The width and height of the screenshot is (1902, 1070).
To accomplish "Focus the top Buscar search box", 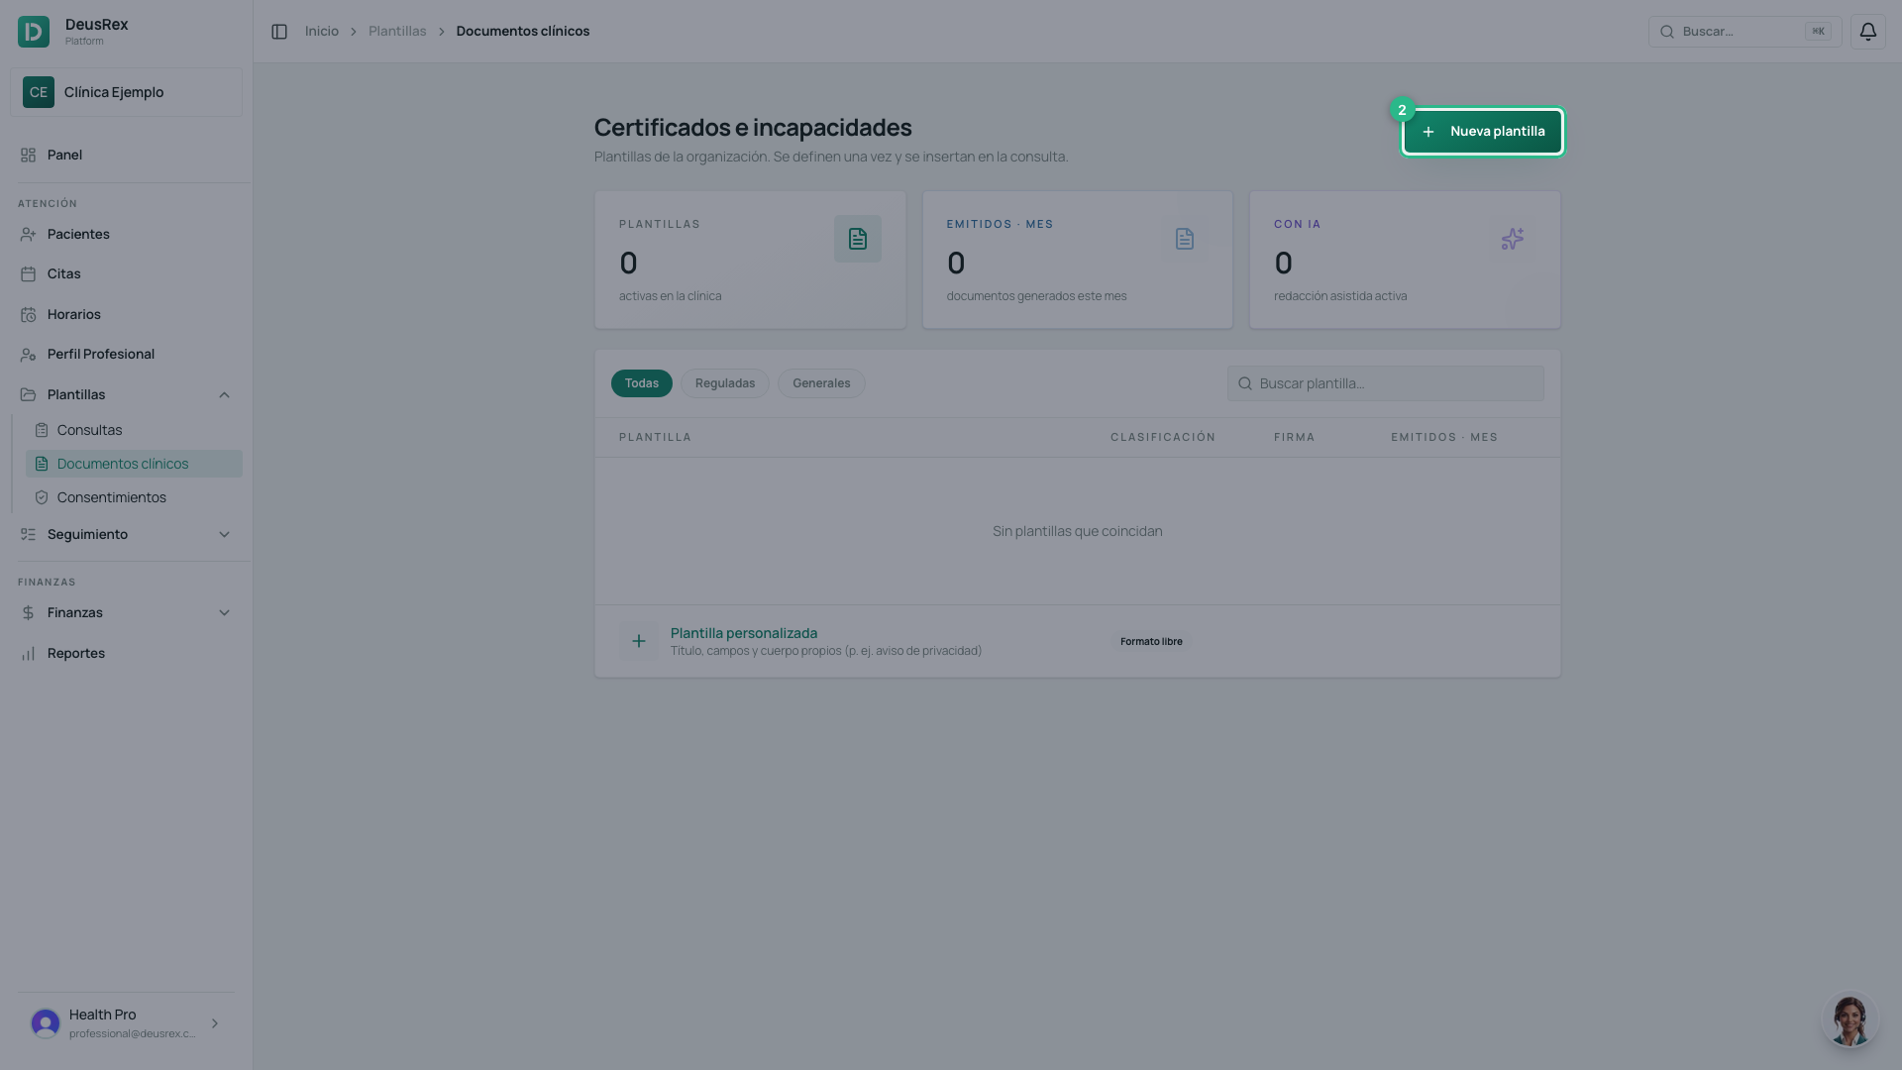I will coord(1744,32).
